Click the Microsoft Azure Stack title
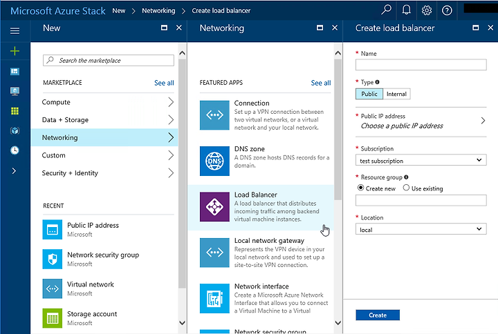498x334 pixels. [x=58, y=11]
